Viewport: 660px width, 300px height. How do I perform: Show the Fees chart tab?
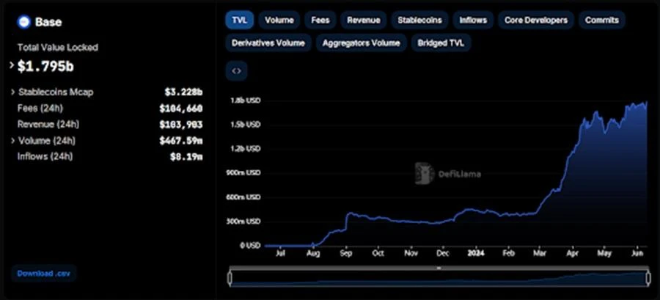(x=320, y=21)
